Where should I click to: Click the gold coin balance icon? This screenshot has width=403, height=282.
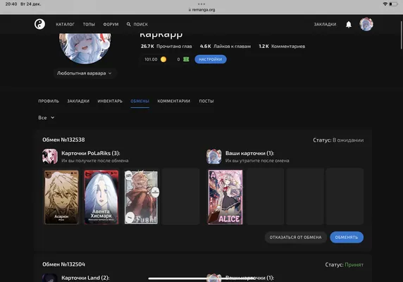coord(163,59)
